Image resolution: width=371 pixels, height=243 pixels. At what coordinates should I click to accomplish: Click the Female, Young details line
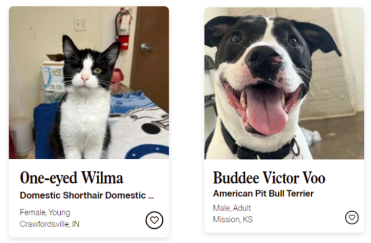point(45,212)
